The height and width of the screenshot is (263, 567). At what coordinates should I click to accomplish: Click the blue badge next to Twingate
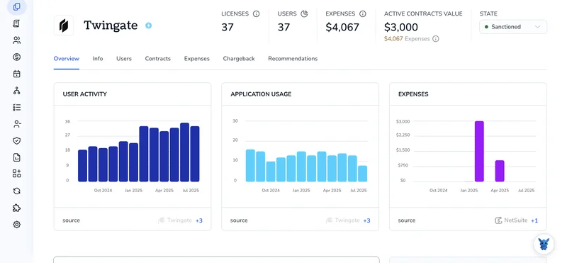148,26
